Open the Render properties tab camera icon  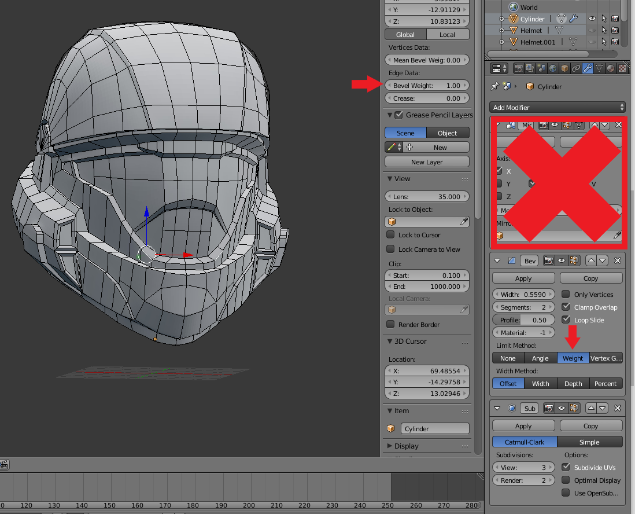(518, 68)
